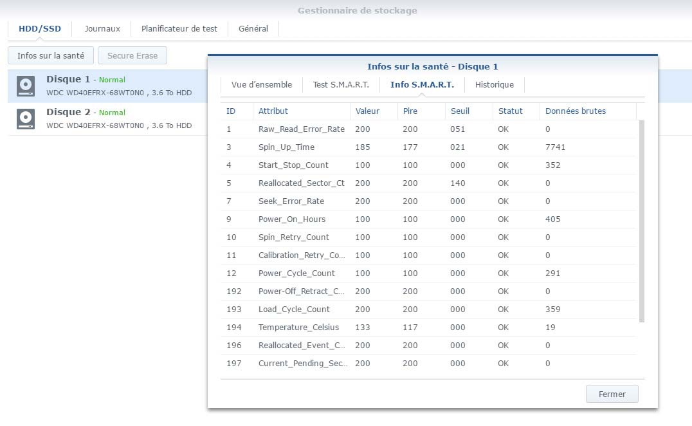Click worst value 117
Image resolution: width=692 pixels, height=426 pixels.
[x=410, y=328]
